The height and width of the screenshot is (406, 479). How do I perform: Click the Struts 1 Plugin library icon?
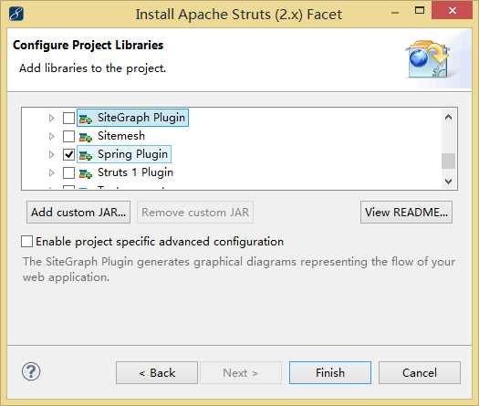click(x=86, y=173)
